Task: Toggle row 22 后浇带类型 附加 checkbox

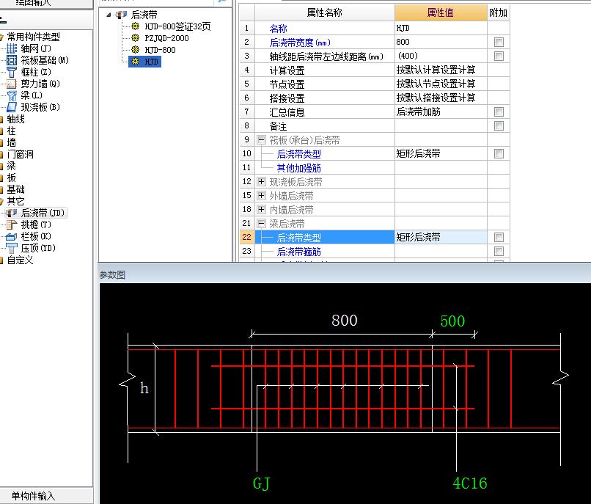Action: point(499,237)
